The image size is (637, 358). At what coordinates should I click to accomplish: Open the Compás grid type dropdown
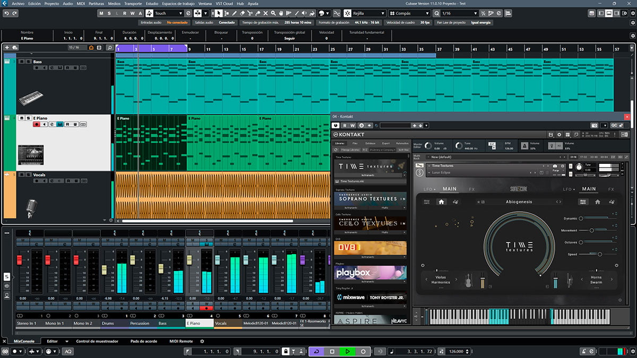[409, 13]
